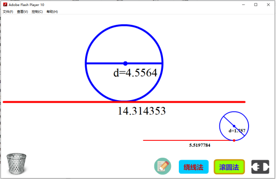Click the 5.5197784 length value

click(x=200, y=145)
